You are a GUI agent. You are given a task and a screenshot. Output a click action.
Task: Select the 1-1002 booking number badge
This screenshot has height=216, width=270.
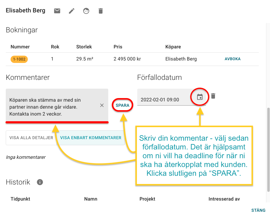pyautogui.click(x=19, y=59)
